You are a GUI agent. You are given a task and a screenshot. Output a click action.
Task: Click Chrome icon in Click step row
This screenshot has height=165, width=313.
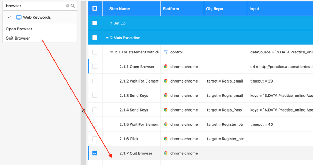(x=166, y=139)
